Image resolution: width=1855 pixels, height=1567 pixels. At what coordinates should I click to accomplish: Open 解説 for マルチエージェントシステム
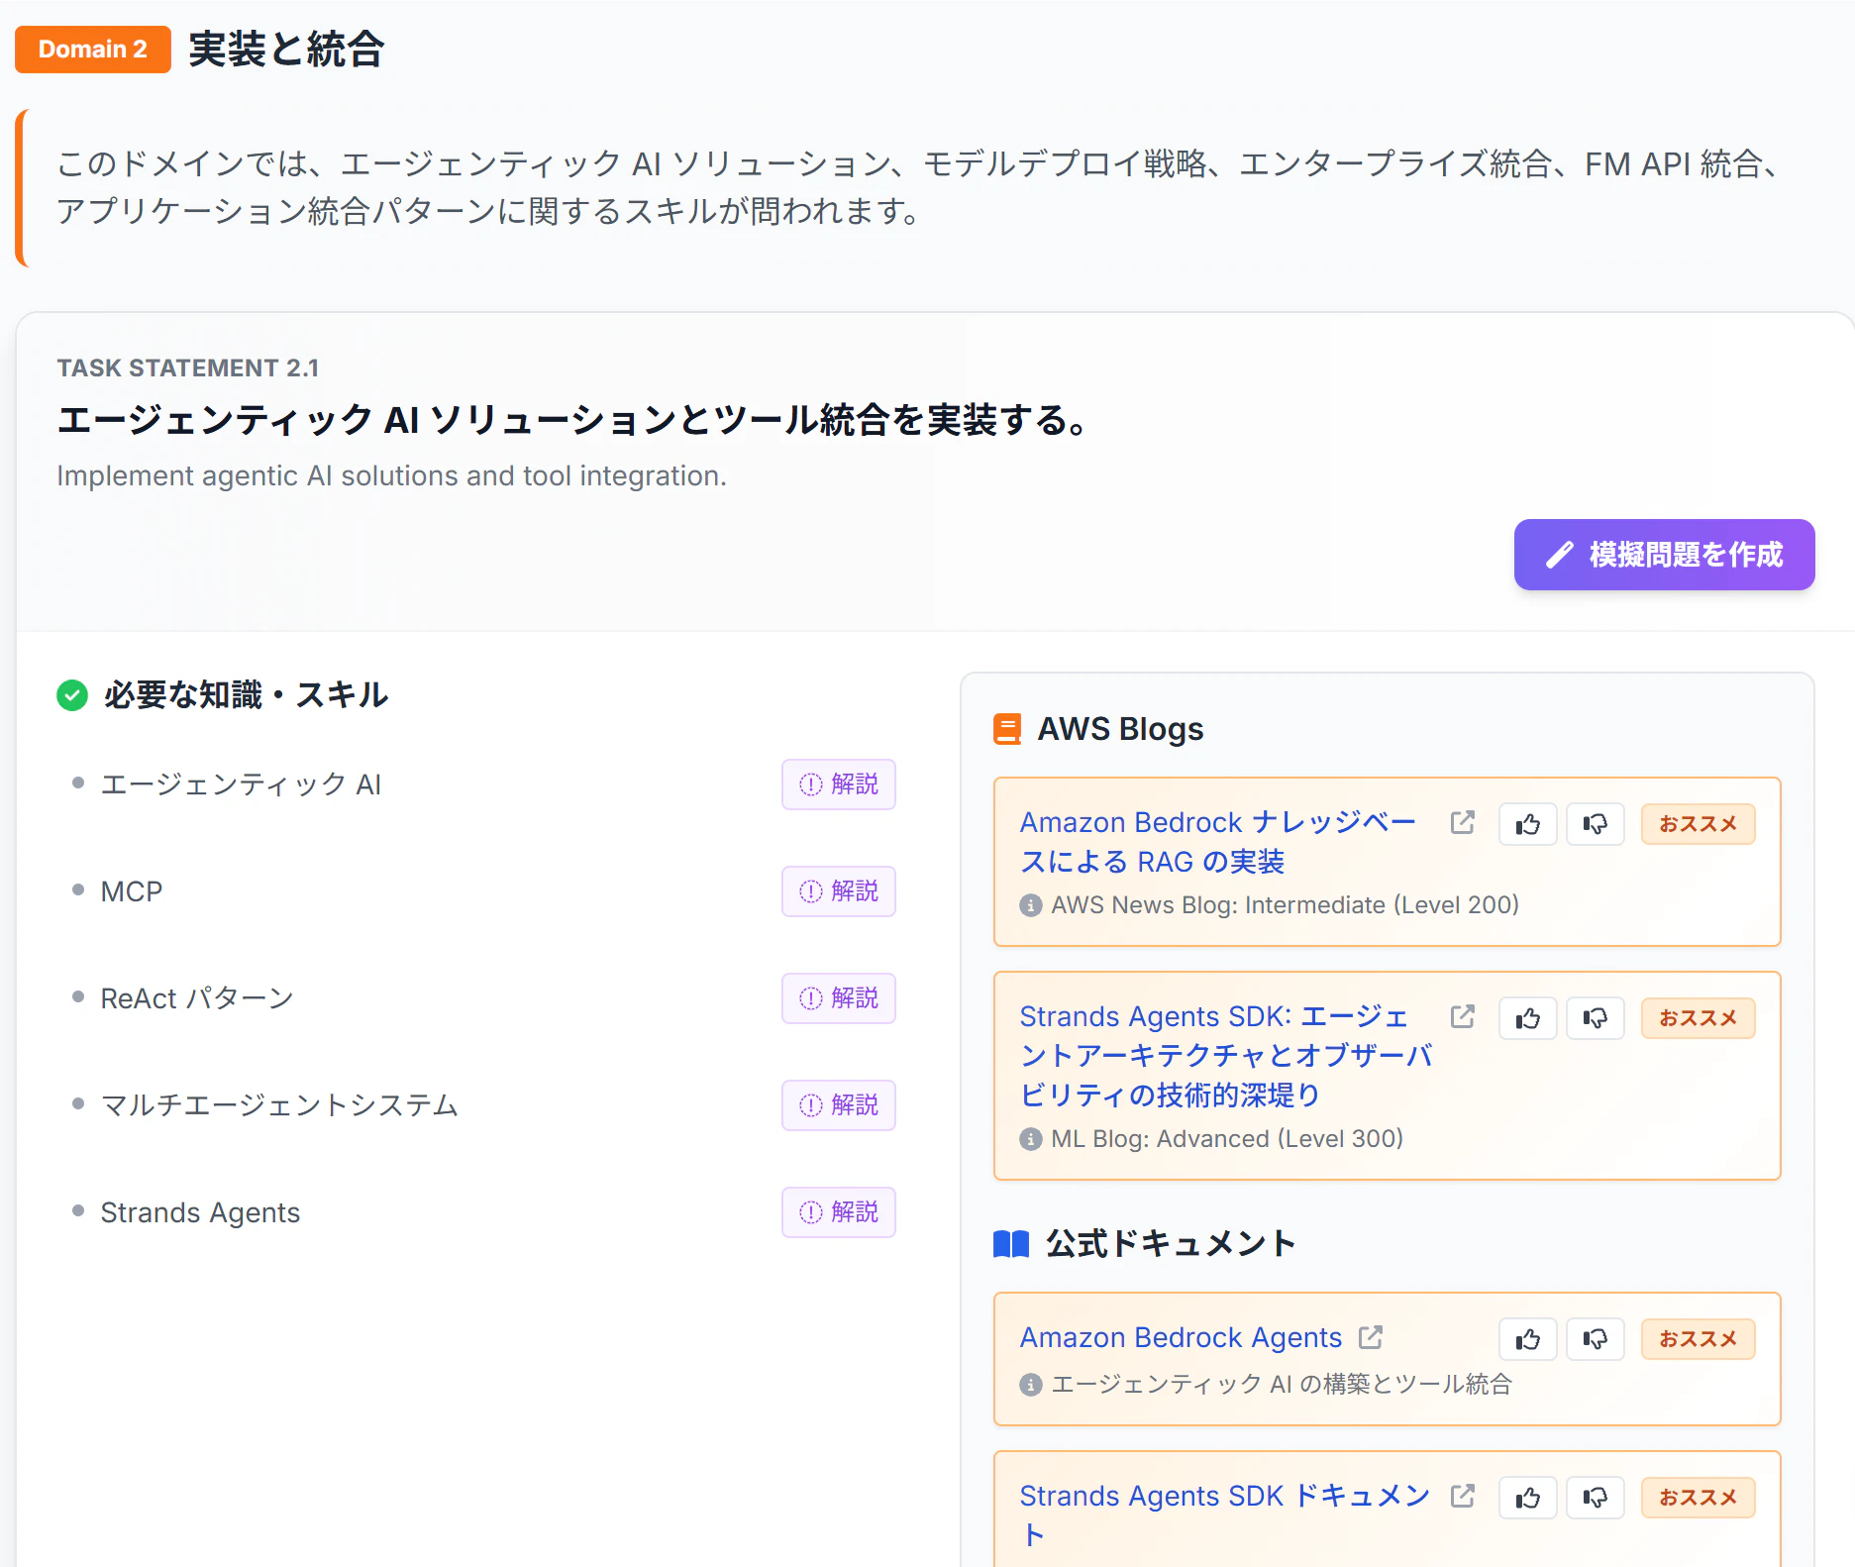(x=838, y=1105)
